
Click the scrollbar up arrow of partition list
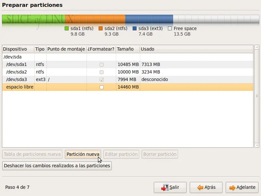pyautogui.click(x=257, y=47)
